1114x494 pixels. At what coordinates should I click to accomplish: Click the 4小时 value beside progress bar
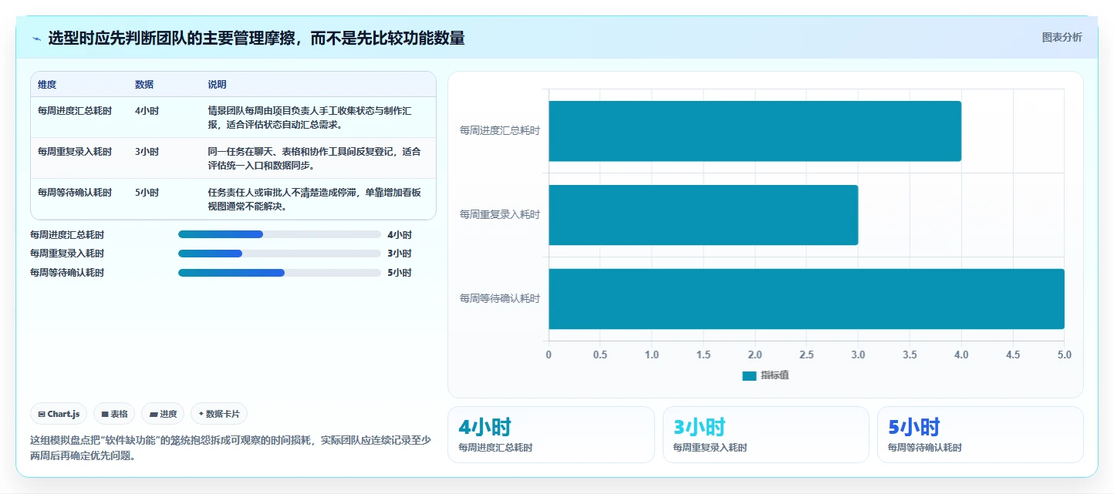click(x=400, y=235)
